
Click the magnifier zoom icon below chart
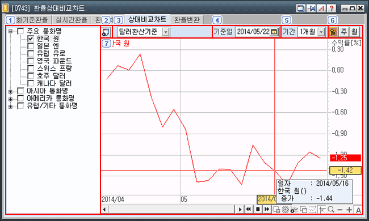pos(331,210)
